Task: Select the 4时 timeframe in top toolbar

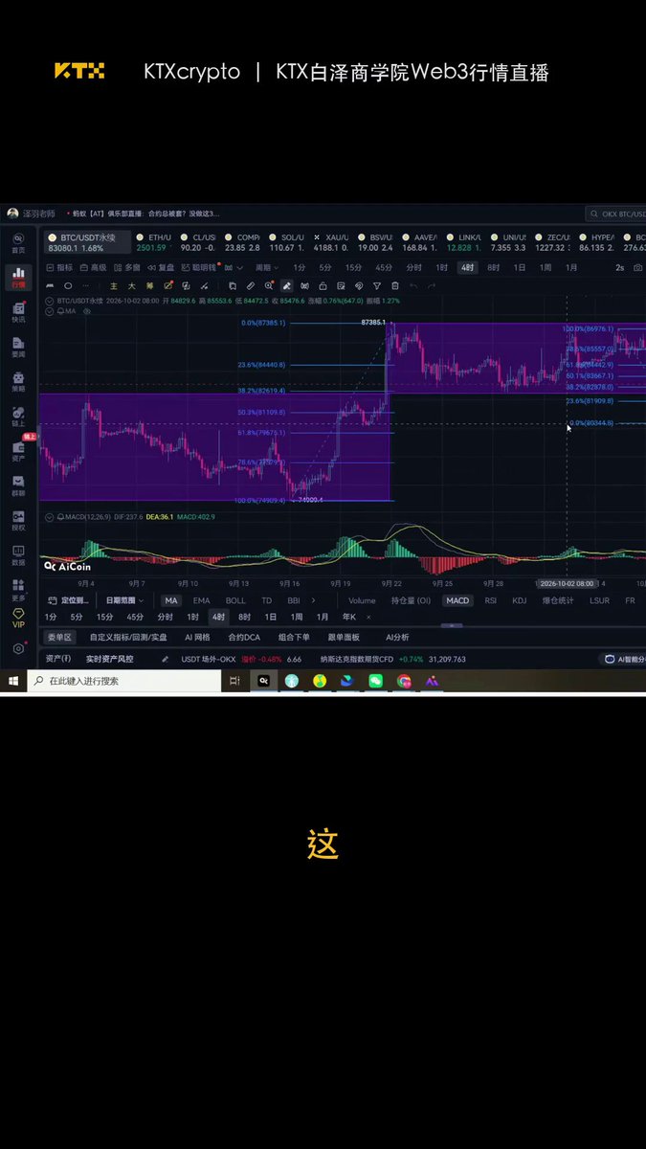Action: 467,268
